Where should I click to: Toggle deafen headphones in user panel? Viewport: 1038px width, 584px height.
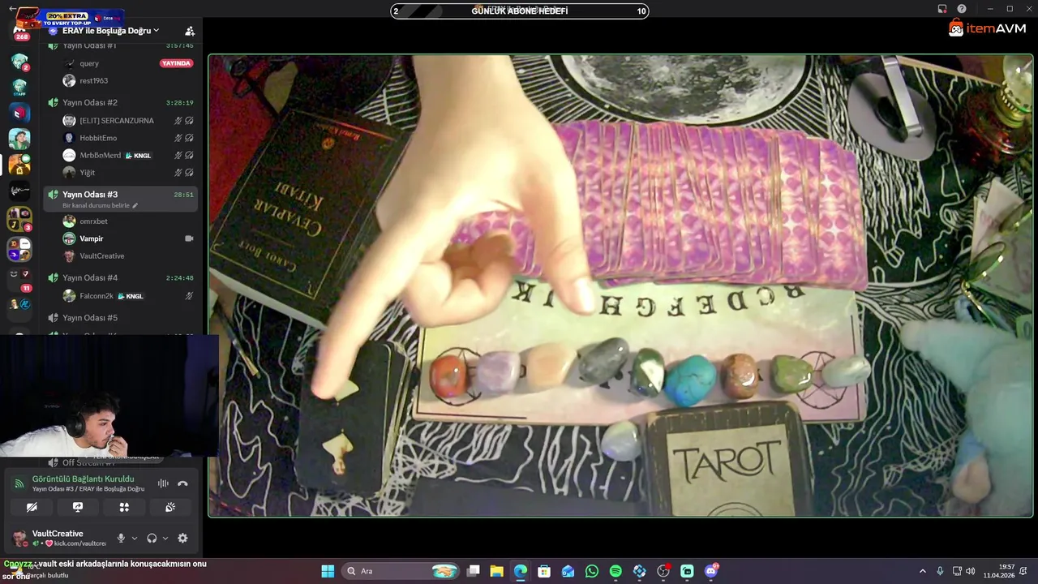point(152,538)
